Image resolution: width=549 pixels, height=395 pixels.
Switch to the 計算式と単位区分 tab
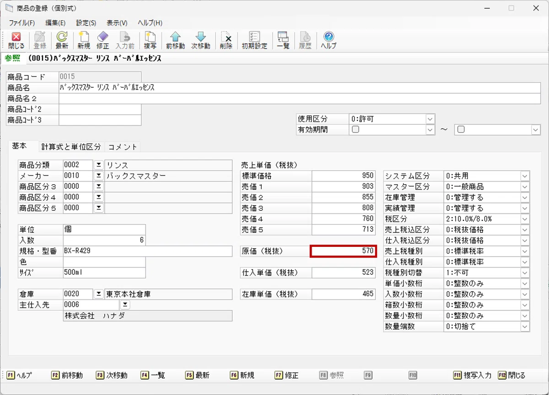(71, 147)
